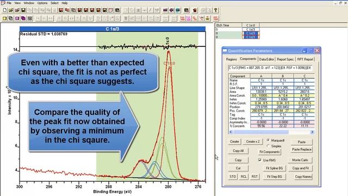
Task: Click the red percent-symbol toolbar icon
Action: click(195, 18)
